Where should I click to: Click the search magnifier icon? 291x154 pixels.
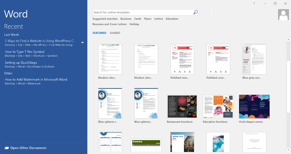click(x=195, y=12)
